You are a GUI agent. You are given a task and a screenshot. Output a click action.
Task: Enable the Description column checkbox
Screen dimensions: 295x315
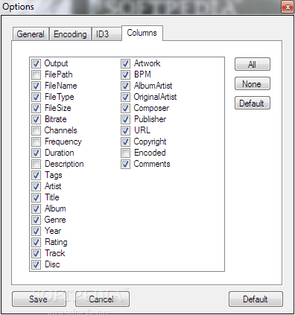36,164
